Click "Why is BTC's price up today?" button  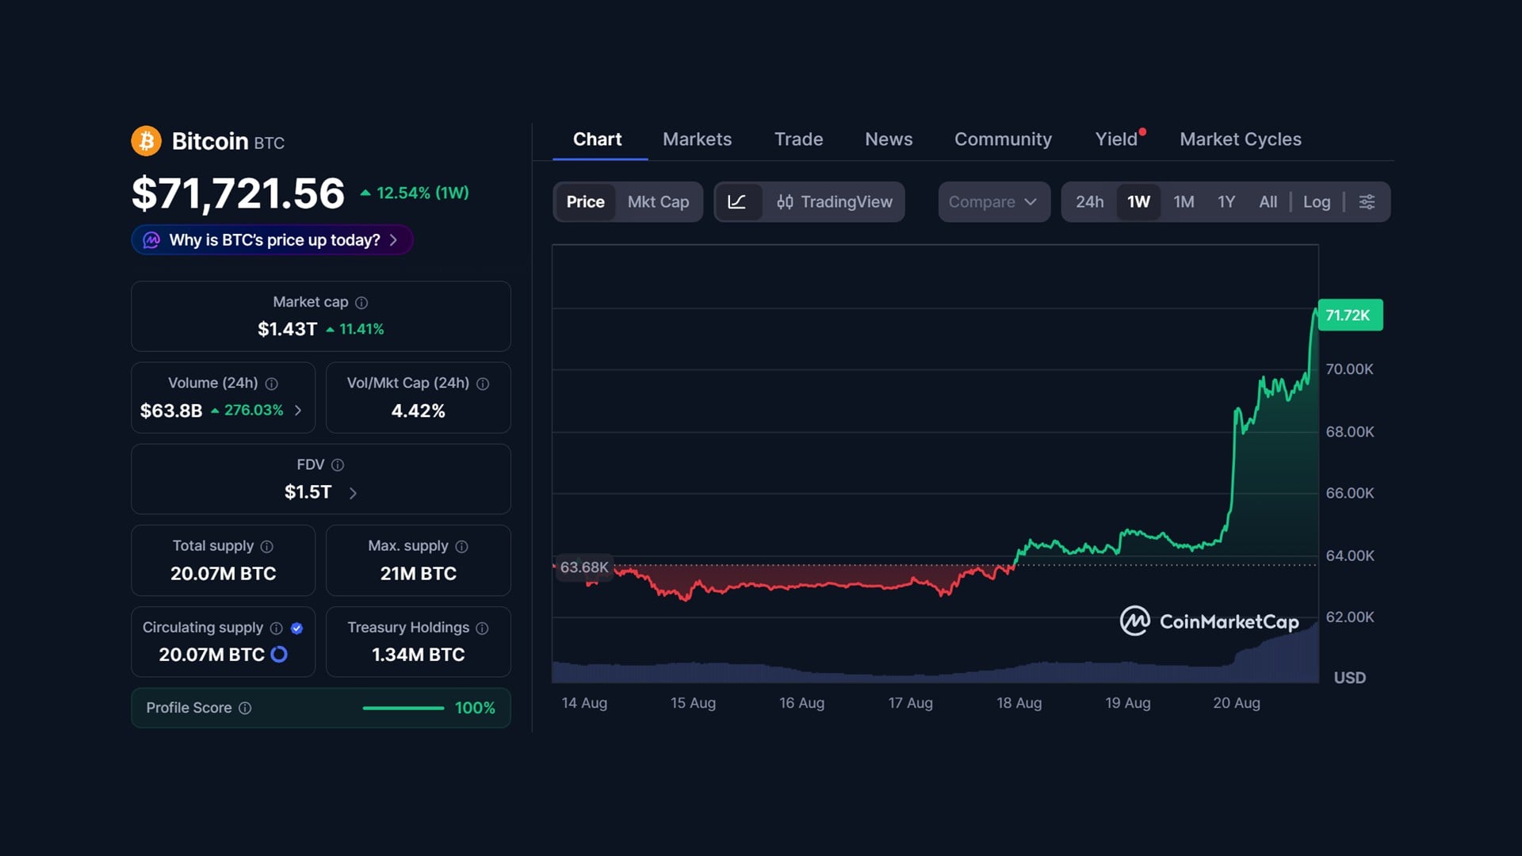click(x=272, y=240)
